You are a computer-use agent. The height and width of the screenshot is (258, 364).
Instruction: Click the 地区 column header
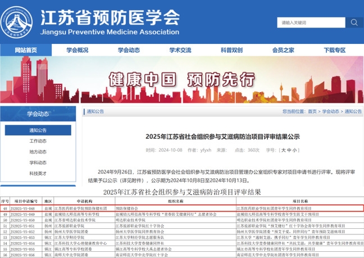48,201
